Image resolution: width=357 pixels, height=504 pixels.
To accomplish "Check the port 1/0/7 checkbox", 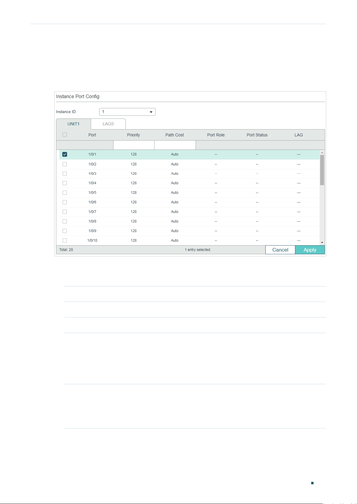I will [x=65, y=212].
